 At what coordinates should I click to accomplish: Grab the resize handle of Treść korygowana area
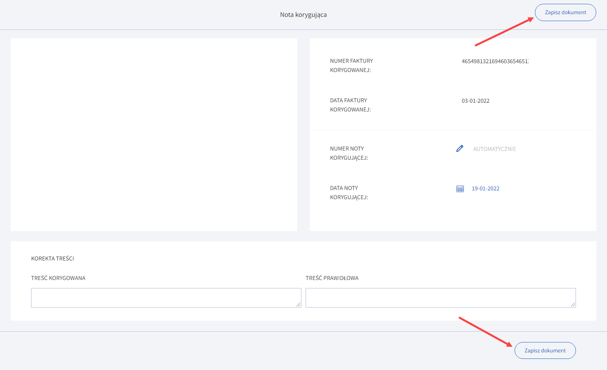coord(298,305)
